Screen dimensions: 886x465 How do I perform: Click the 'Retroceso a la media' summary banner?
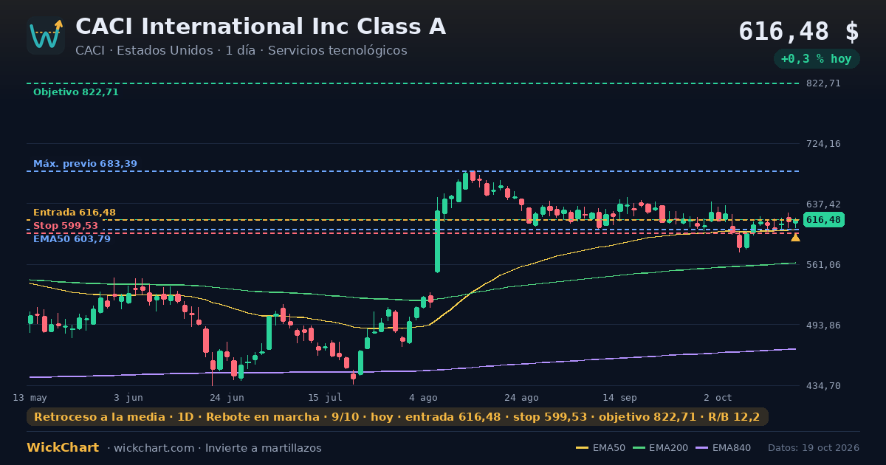[x=397, y=417]
